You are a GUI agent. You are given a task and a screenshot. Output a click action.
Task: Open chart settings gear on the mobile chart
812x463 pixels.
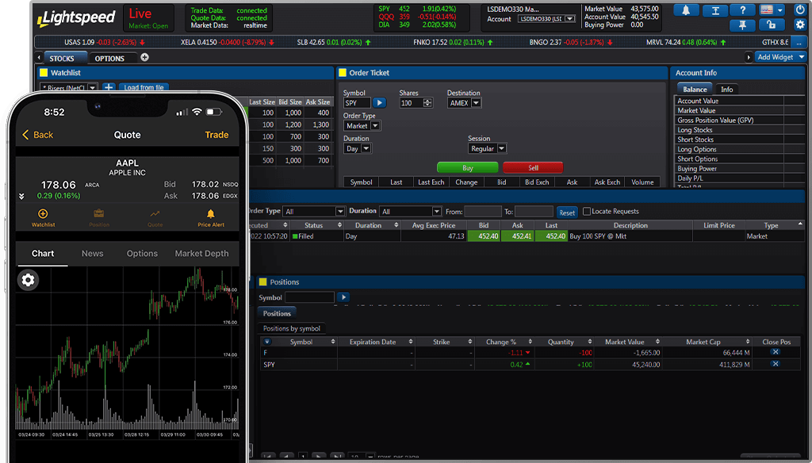pyautogui.click(x=29, y=280)
